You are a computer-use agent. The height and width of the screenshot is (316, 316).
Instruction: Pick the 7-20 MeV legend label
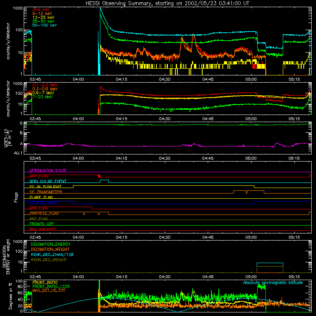point(42,97)
